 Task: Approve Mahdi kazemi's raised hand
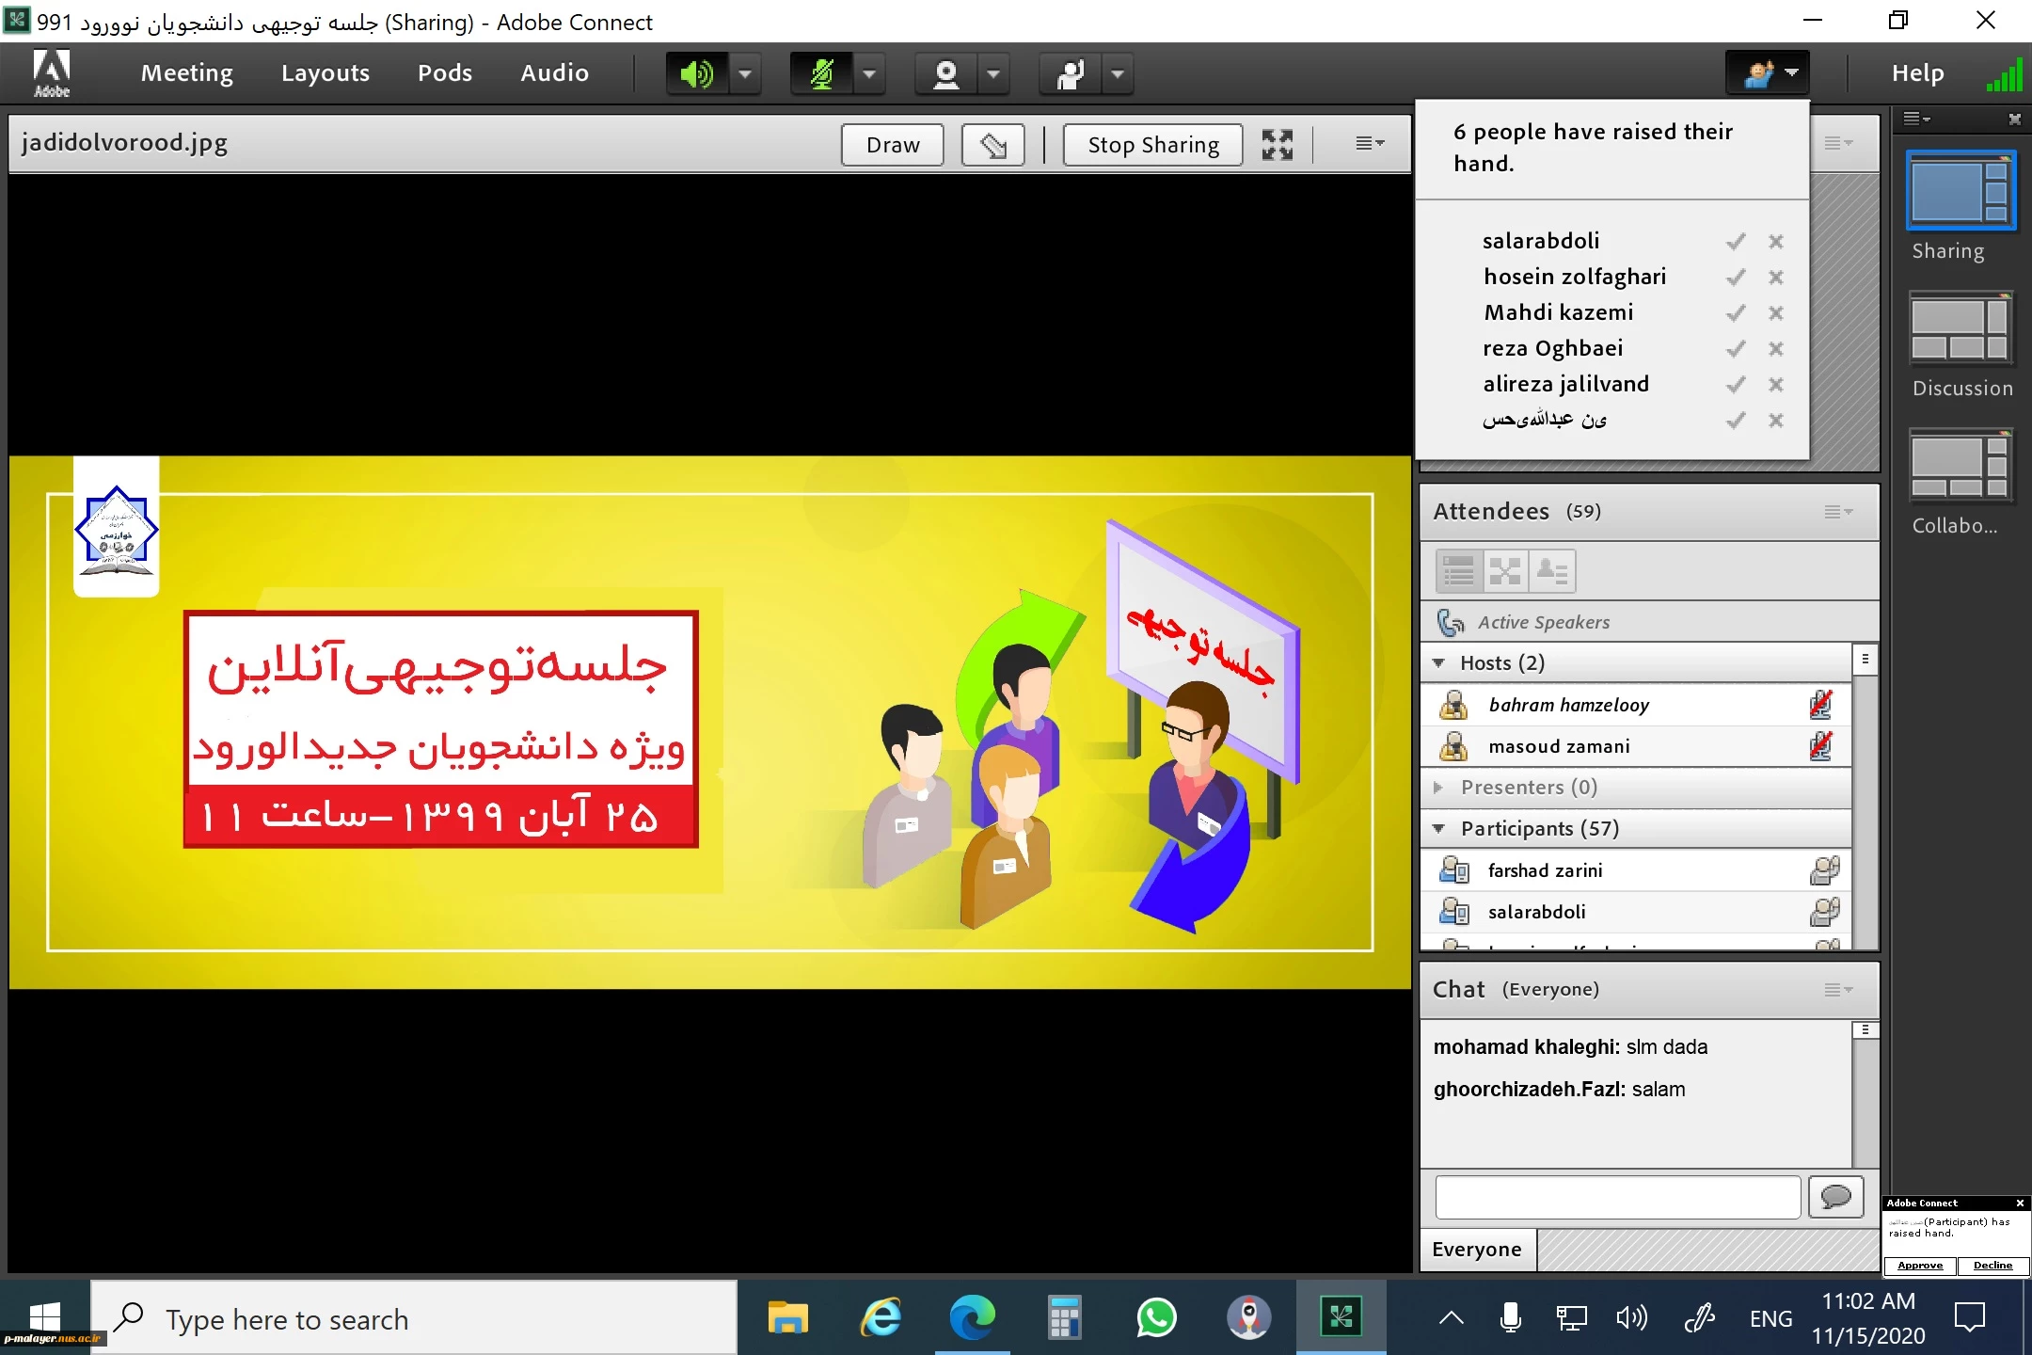pos(1736,313)
